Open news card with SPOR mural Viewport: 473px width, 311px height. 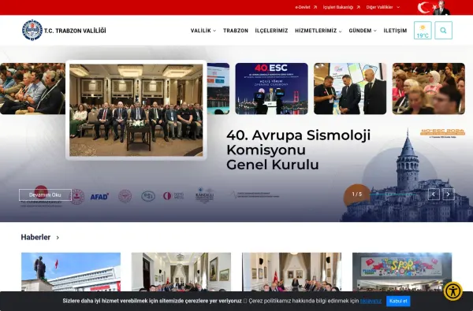coord(402,272)
